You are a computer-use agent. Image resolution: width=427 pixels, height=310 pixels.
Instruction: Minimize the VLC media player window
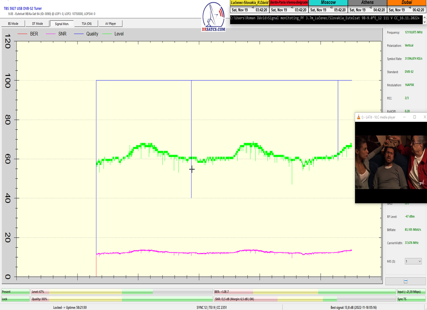click(405, 117)
